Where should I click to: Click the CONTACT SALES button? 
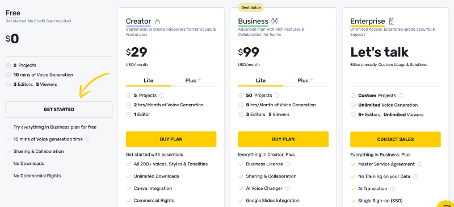(396, 139)
